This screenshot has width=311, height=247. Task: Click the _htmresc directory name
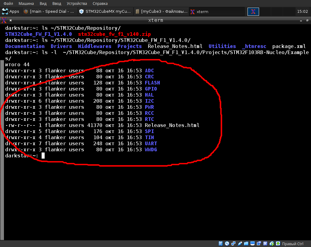254,46
